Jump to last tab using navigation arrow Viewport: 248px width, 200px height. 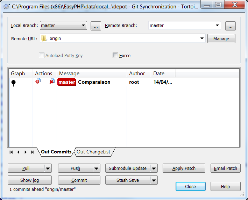(33, 152)
